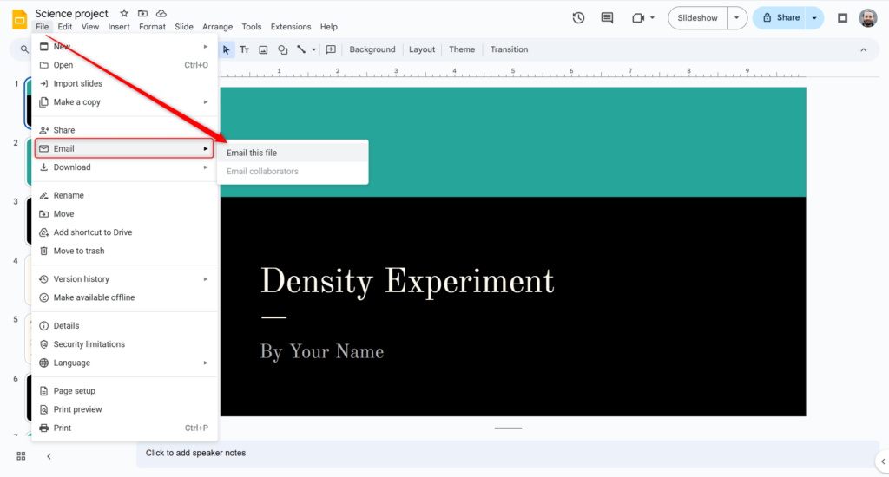
Task: Choose Email this file
Action: (x=252, y=153)
